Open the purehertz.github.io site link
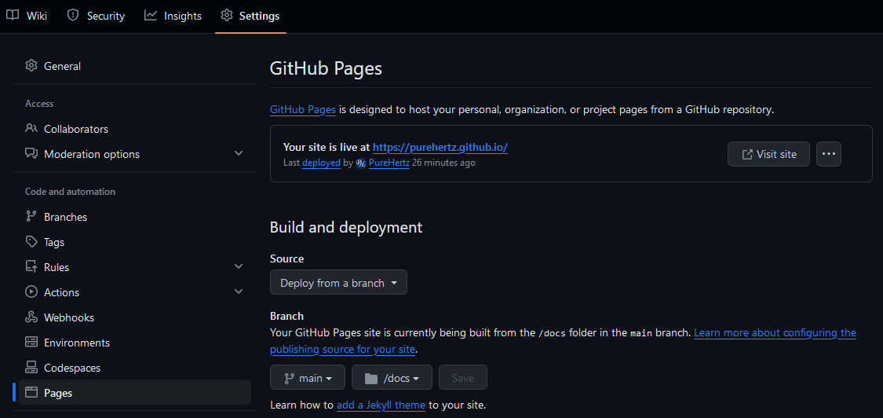The height and width of the screenshot is (418, 883). 440,147
